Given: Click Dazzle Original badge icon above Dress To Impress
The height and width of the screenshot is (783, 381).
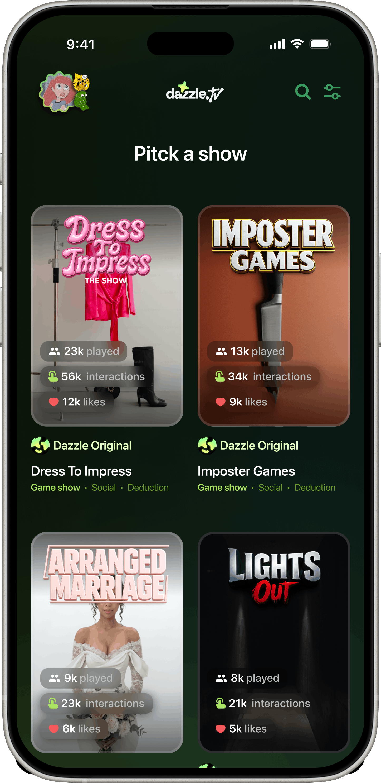Looking at the screenshot, I should pyautogui.click(x=40, y=445).
